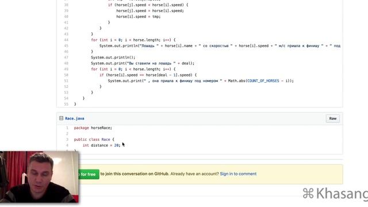Click the green 'for free' sign-up button
The image size is (368, 207).
89,174
